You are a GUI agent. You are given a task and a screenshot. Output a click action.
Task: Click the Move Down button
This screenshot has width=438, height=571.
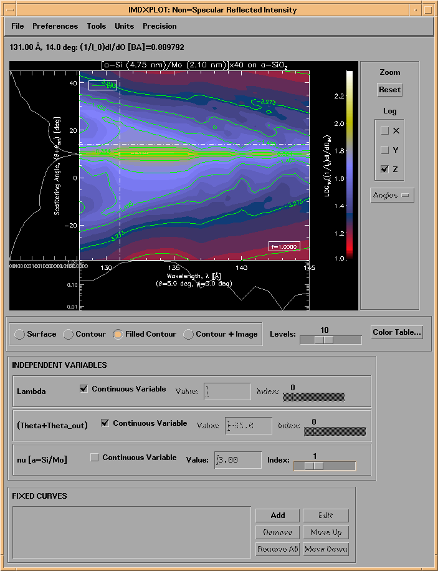point(326,549)
